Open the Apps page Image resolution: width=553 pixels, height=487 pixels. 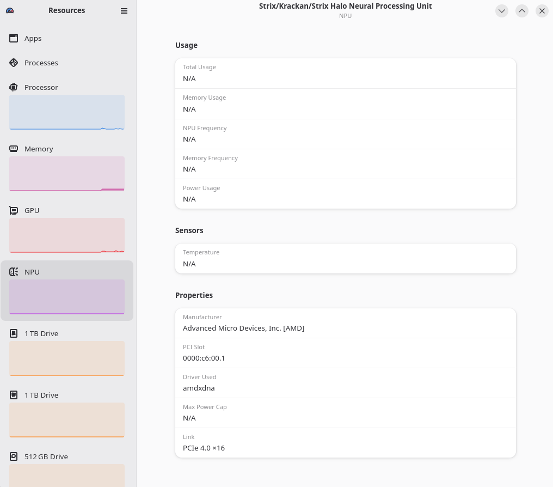pyautogui.click(x=33, y=38)
